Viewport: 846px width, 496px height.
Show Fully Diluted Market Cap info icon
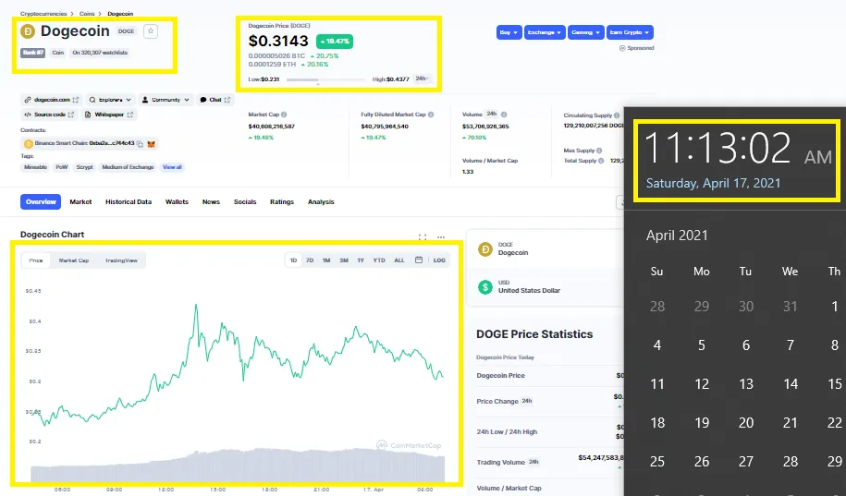(x=431, y=115)
